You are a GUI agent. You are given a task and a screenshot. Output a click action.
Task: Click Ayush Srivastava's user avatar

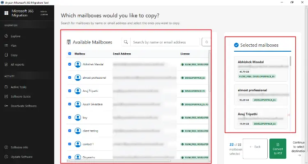tap(78, 104)
